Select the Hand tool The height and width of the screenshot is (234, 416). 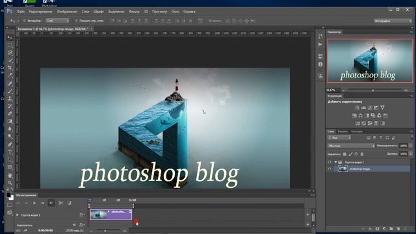[10, 175]
